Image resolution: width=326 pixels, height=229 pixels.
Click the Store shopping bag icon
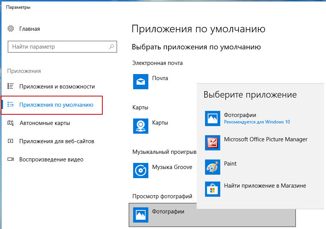click(213, 189)
